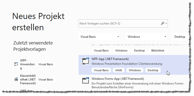The height and width of the screenshot is (96, 194).
Task: Open the search options dropdown arrow
Action: (166, 23)
